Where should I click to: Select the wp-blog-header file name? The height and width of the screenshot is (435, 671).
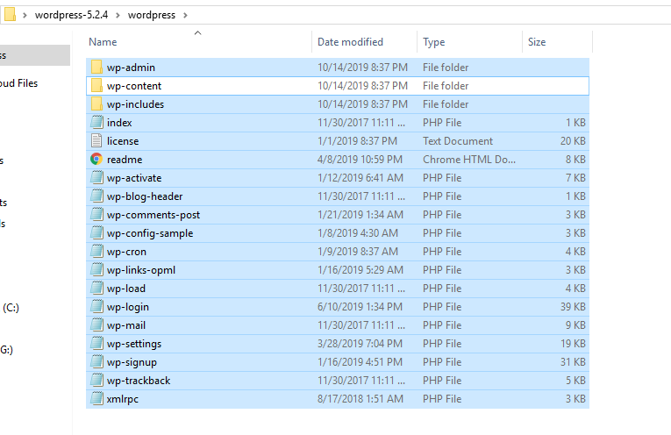[x=145, y=196]
